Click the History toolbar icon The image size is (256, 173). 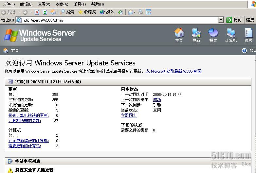coord(120,12)
